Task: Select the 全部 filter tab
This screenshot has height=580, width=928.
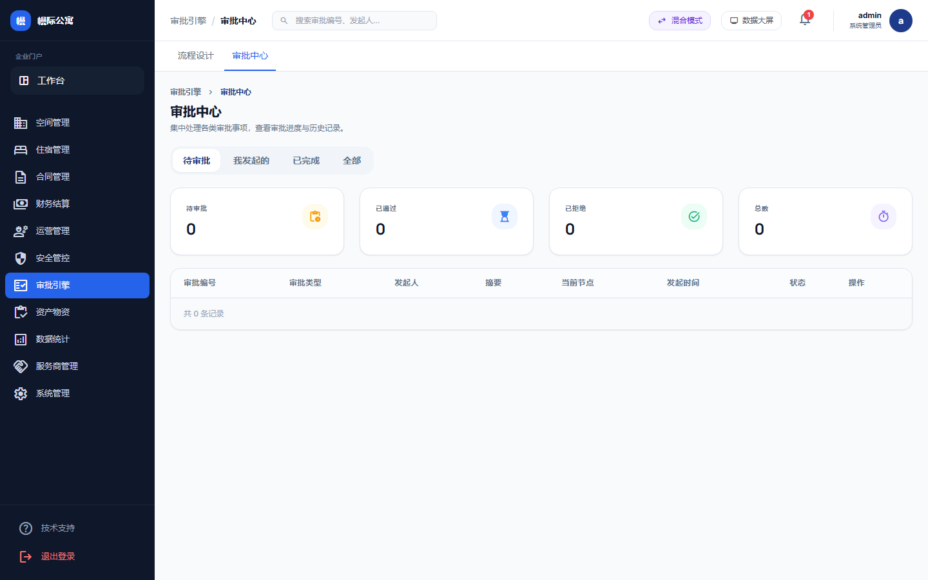Action: [x=352, y=160]
